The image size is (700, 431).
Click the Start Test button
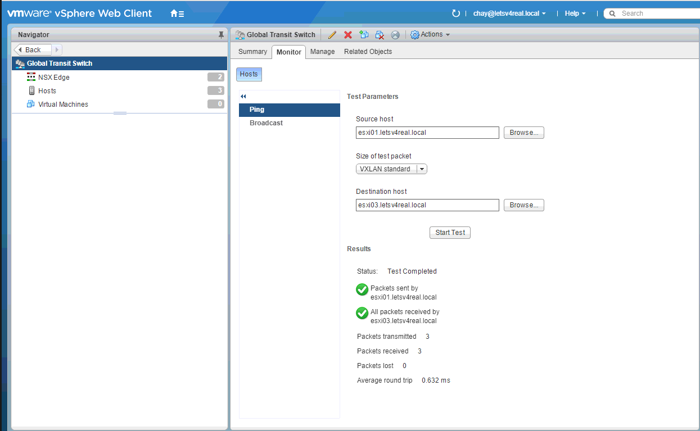click(450, 233)
